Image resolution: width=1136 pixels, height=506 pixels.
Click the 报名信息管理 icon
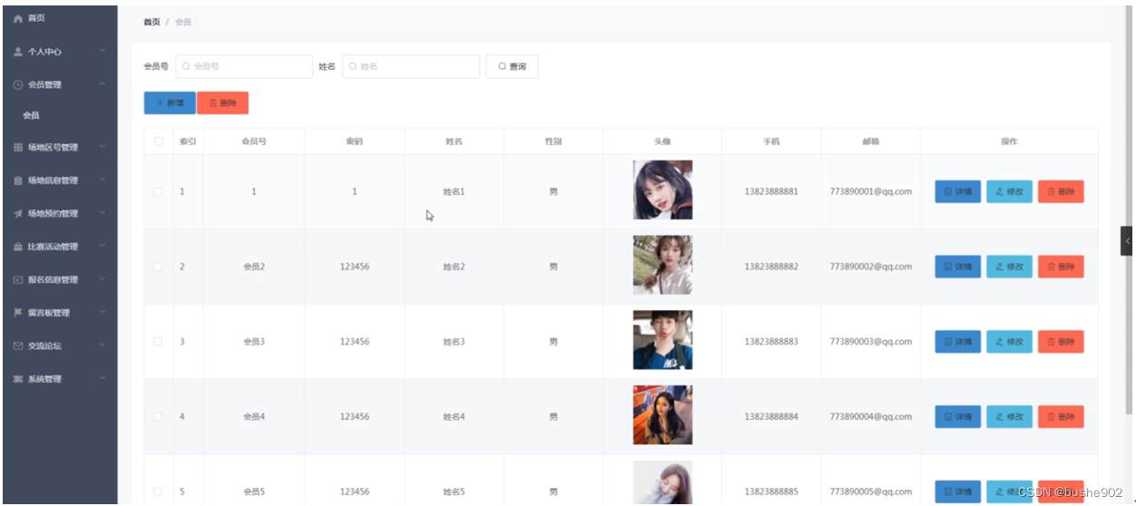18,280
